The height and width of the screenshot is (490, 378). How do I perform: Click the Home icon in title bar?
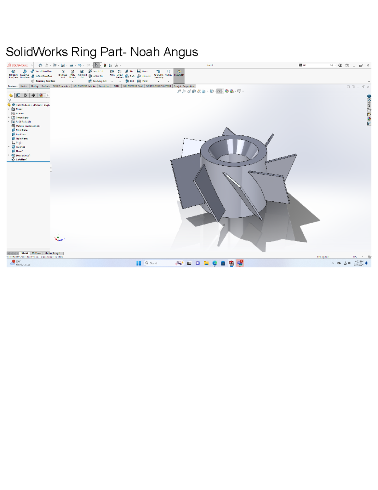pos(40,65)
